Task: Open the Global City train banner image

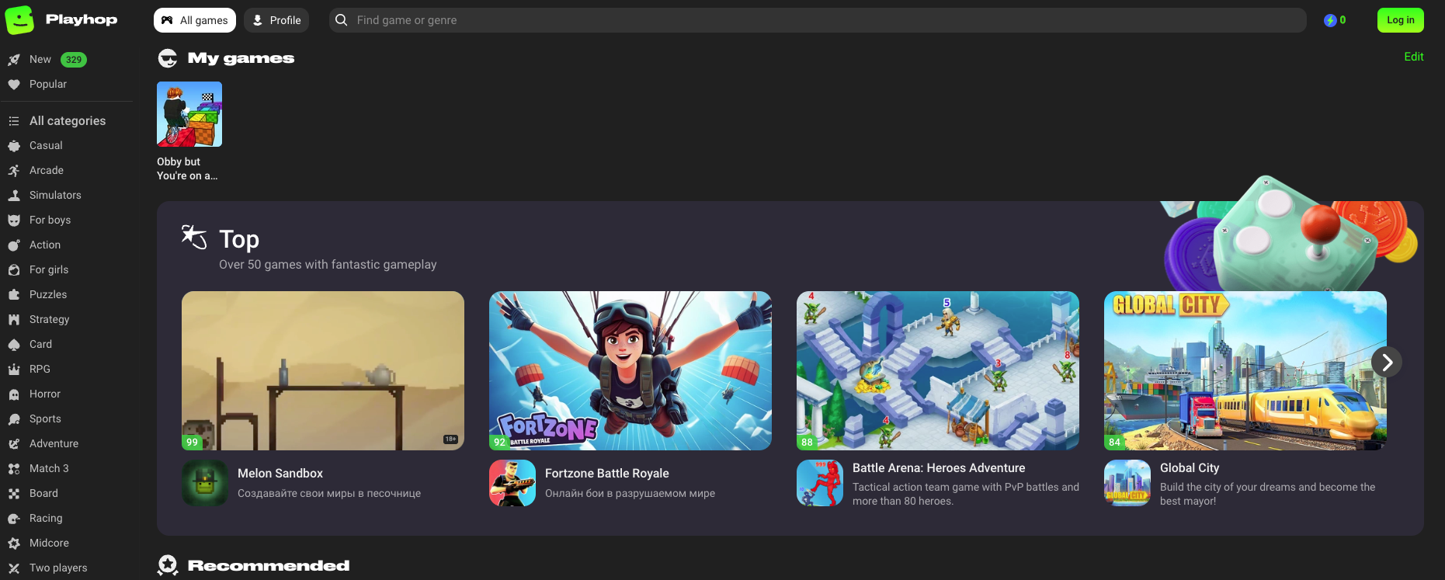Action: [x=1245, y=370]
